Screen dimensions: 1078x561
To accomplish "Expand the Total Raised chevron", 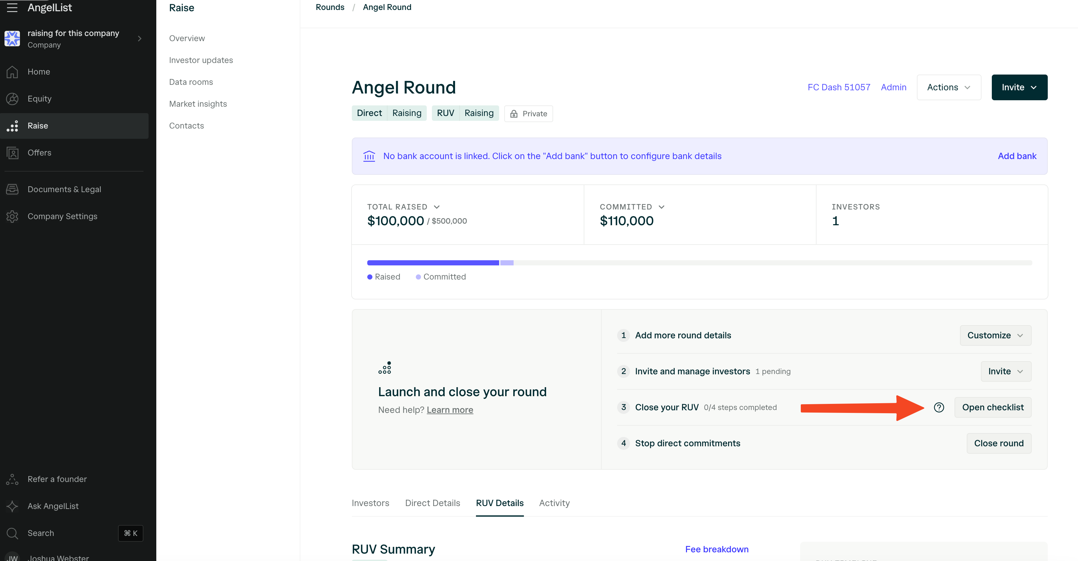I will [x=437, y=207].
